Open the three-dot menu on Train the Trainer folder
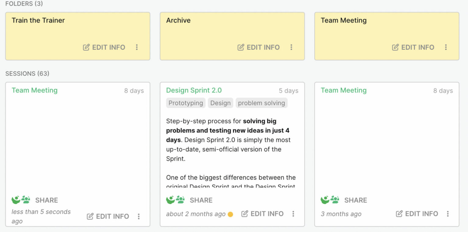Viewport: 468px width, 232px height. point(137,47)
